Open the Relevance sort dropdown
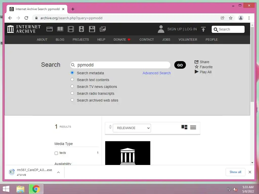Viewport: 259px width, 194px height. [132, 128]
